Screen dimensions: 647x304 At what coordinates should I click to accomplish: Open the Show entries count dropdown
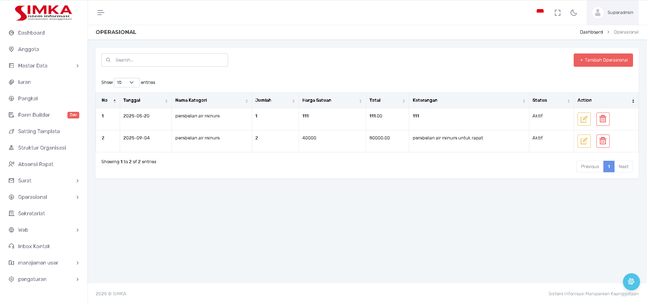[x=126, y=82]
